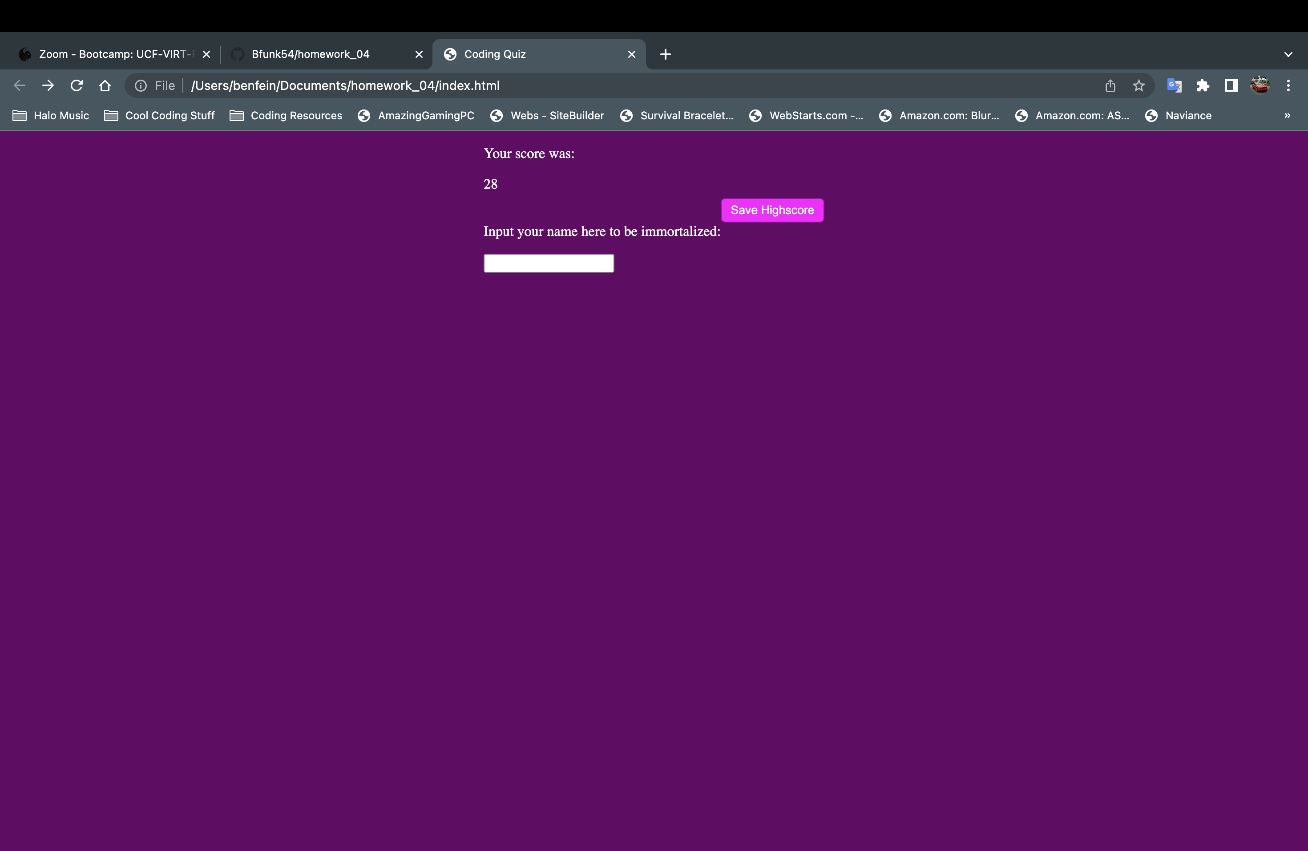Open the Extensions puzzle icon

point(1203,86)
